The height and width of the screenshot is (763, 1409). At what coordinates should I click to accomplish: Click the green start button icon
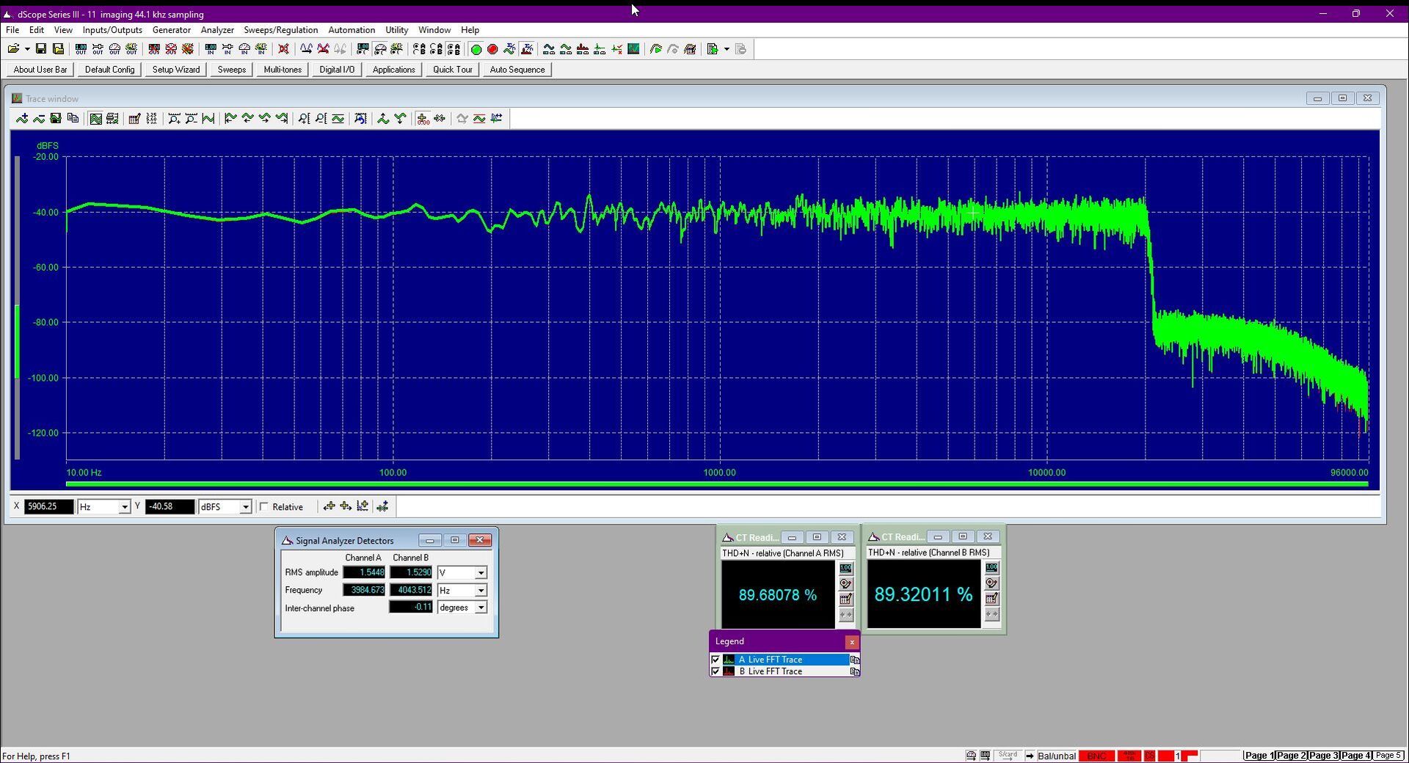point(476,49)
